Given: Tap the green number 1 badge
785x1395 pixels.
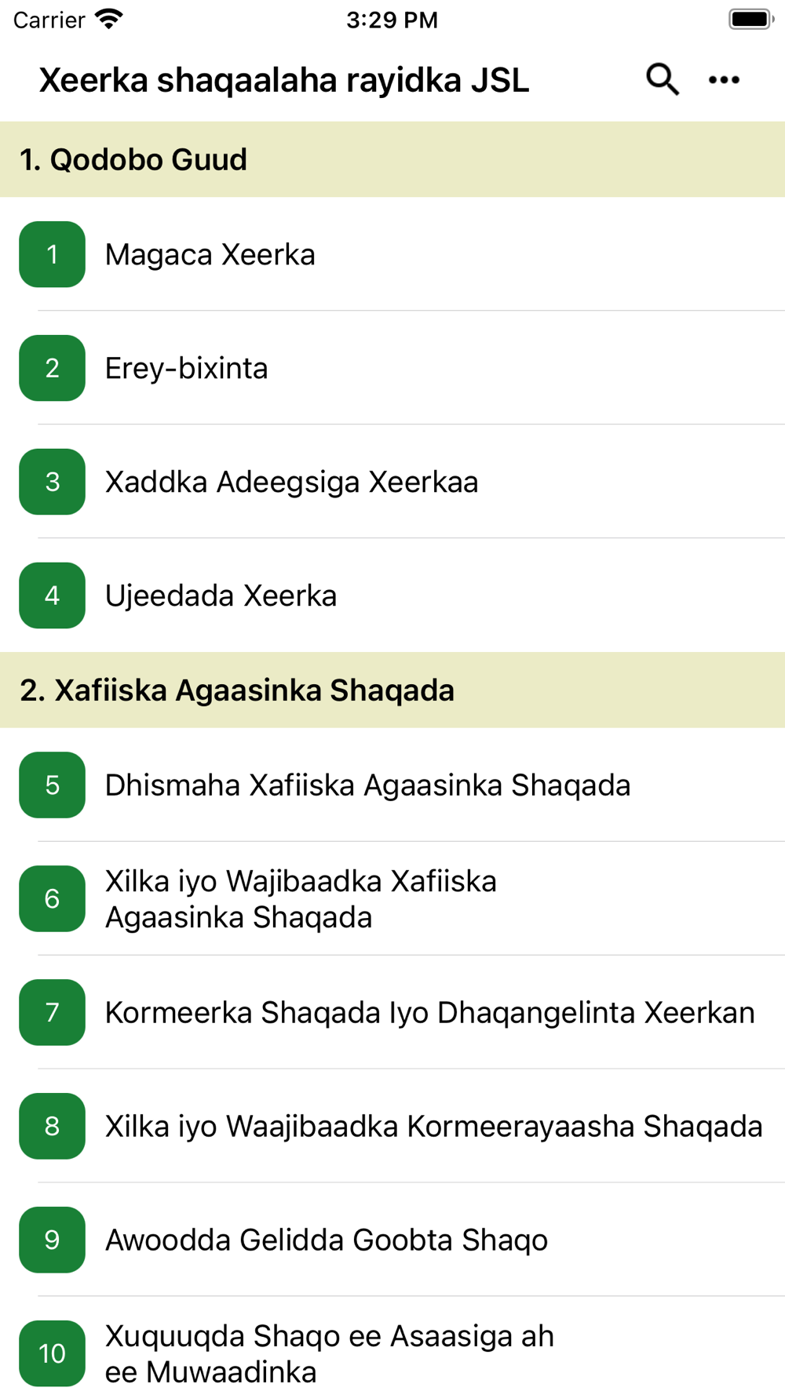Looking at the screenshot, I should point(52,254).
